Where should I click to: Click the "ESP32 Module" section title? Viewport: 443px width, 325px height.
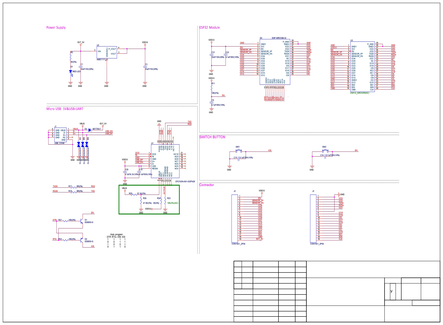click(x=209, y=28)
